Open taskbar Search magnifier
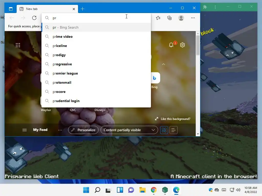The width and height of the screenshot is (262, 196). [x=97, y=190]
